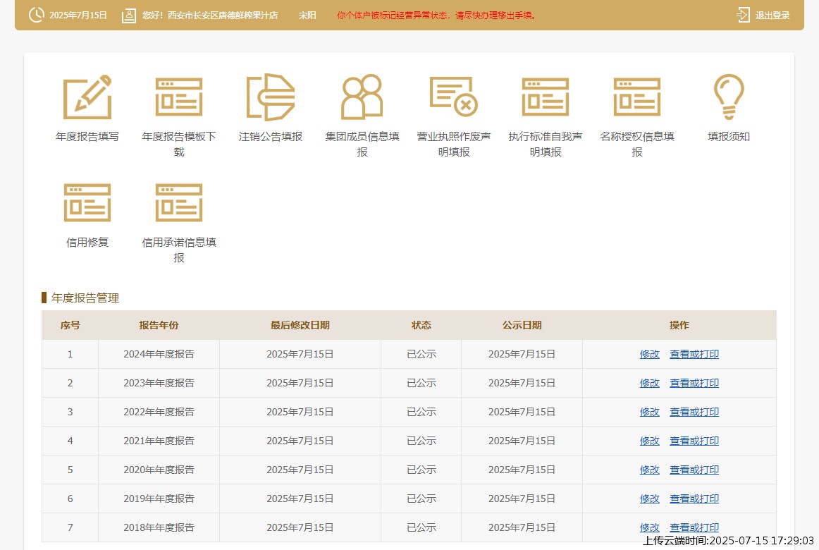This screenshot has width=819, height=550.
Task: Click the 年度报告填写 label
Action: (x=87, y=136)
